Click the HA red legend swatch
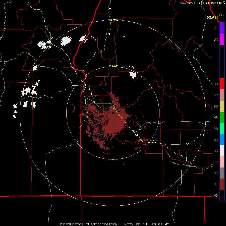Viewport: 226px width, 226px height. pyautogui.click(x=222, y=84)
